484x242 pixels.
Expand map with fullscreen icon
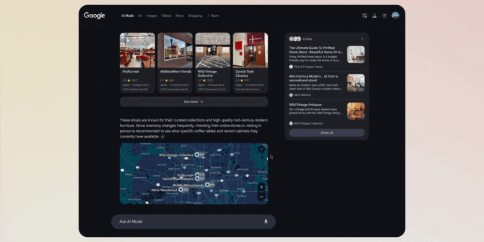262,150
